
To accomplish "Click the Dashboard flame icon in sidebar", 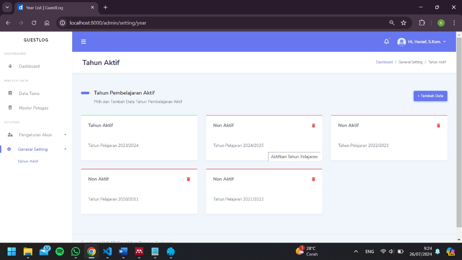I will pyautogui.click(x=10, y=66).
